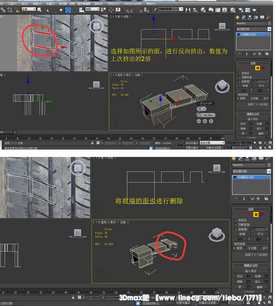Toggle 按角度 checkbox in top screenshot
The height and width of the screenshot is (306, 276).
pyautogui.click(x=239, y=81)
